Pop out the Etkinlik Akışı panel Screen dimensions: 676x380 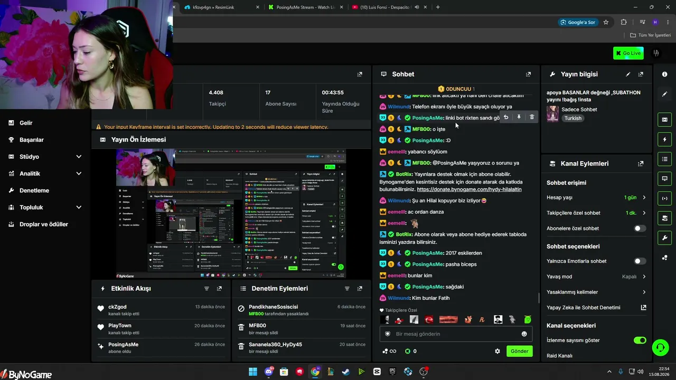[x=219, y=289]
